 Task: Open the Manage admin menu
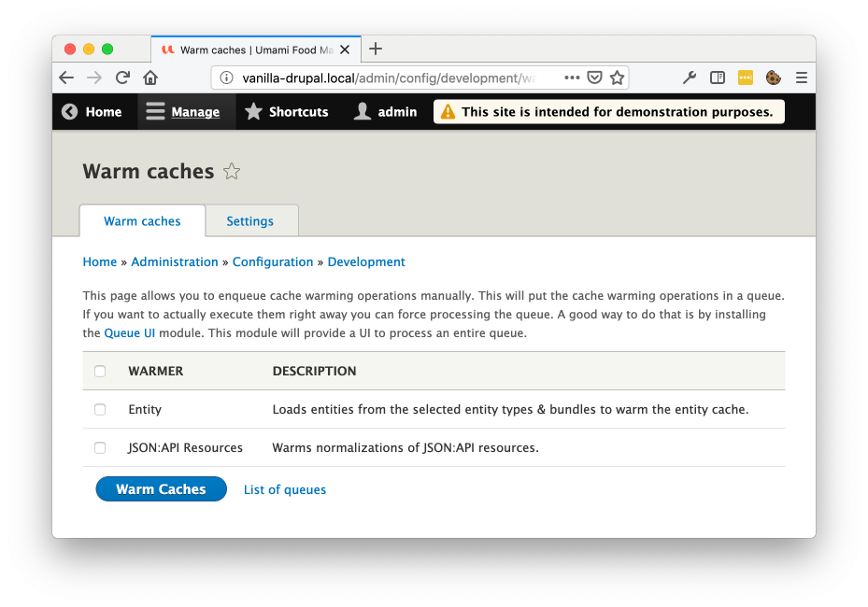[184, 112]
